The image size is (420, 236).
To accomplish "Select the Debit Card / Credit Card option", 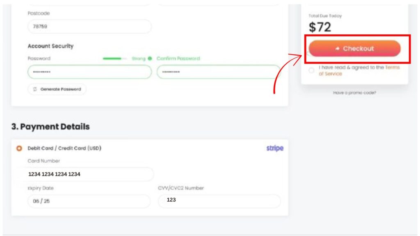I will pyautogui.click(x=19, y=148).
